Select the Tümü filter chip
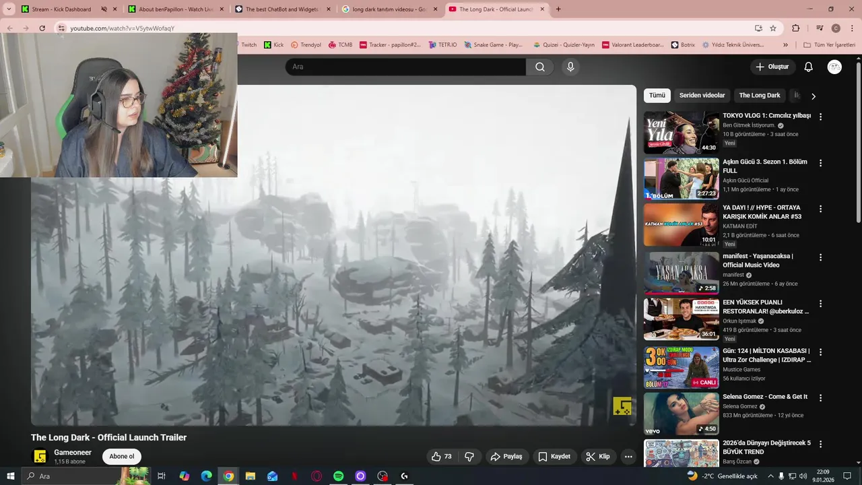The width and height of the screenshot is (862, 485). [657, 96]
